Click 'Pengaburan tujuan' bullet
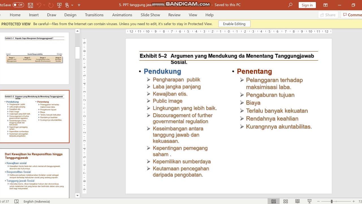This screenshot has height=204, width=362. coord(270,95)
